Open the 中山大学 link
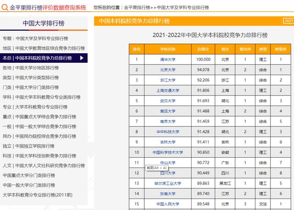This screenshot has height=210, width=294. [x=168, y=163]
